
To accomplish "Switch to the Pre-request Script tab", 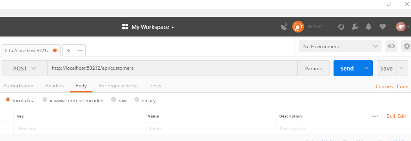I will 118,86.
